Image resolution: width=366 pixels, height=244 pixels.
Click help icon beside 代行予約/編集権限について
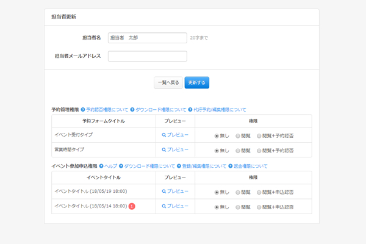(x=190, y=110)
